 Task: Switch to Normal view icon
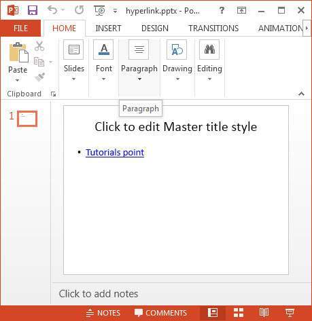pyautogui.click(x=213, y=313)
